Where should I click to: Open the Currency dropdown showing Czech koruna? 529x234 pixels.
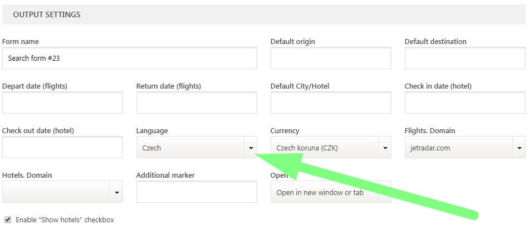click(323, 148)
